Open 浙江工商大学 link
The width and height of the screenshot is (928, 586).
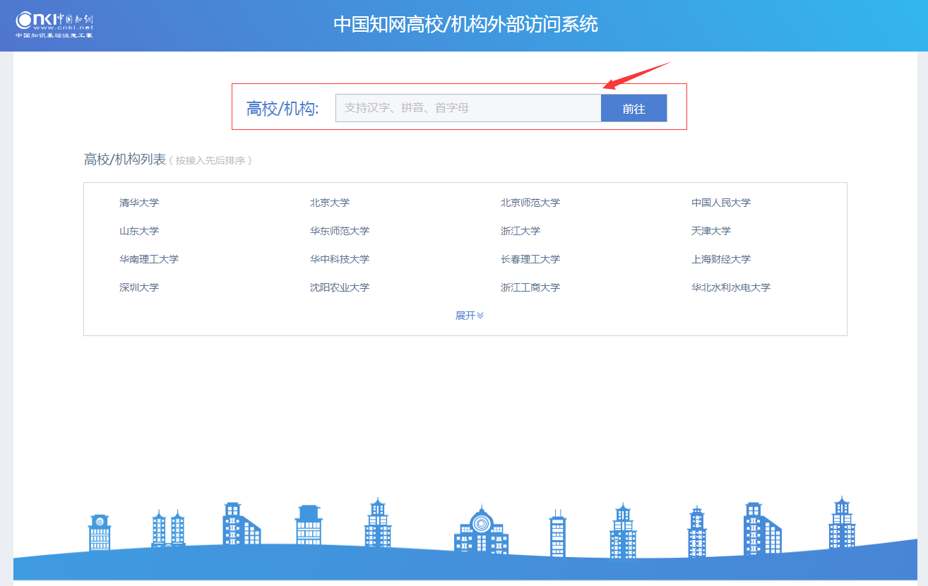[530, 287]
